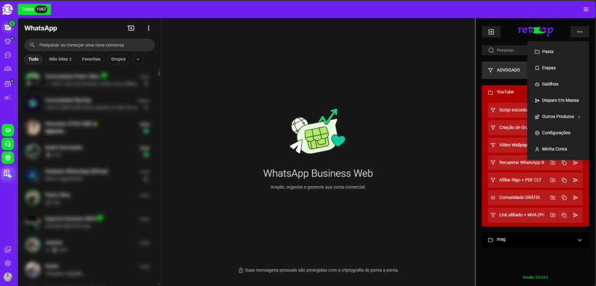Viewport: 596px width, 286px height.
Task: Open Configurações from the dropdown menu
Action: 558,133
